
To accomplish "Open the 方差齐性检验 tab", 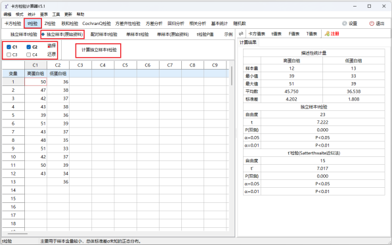I will coord(128,24).
